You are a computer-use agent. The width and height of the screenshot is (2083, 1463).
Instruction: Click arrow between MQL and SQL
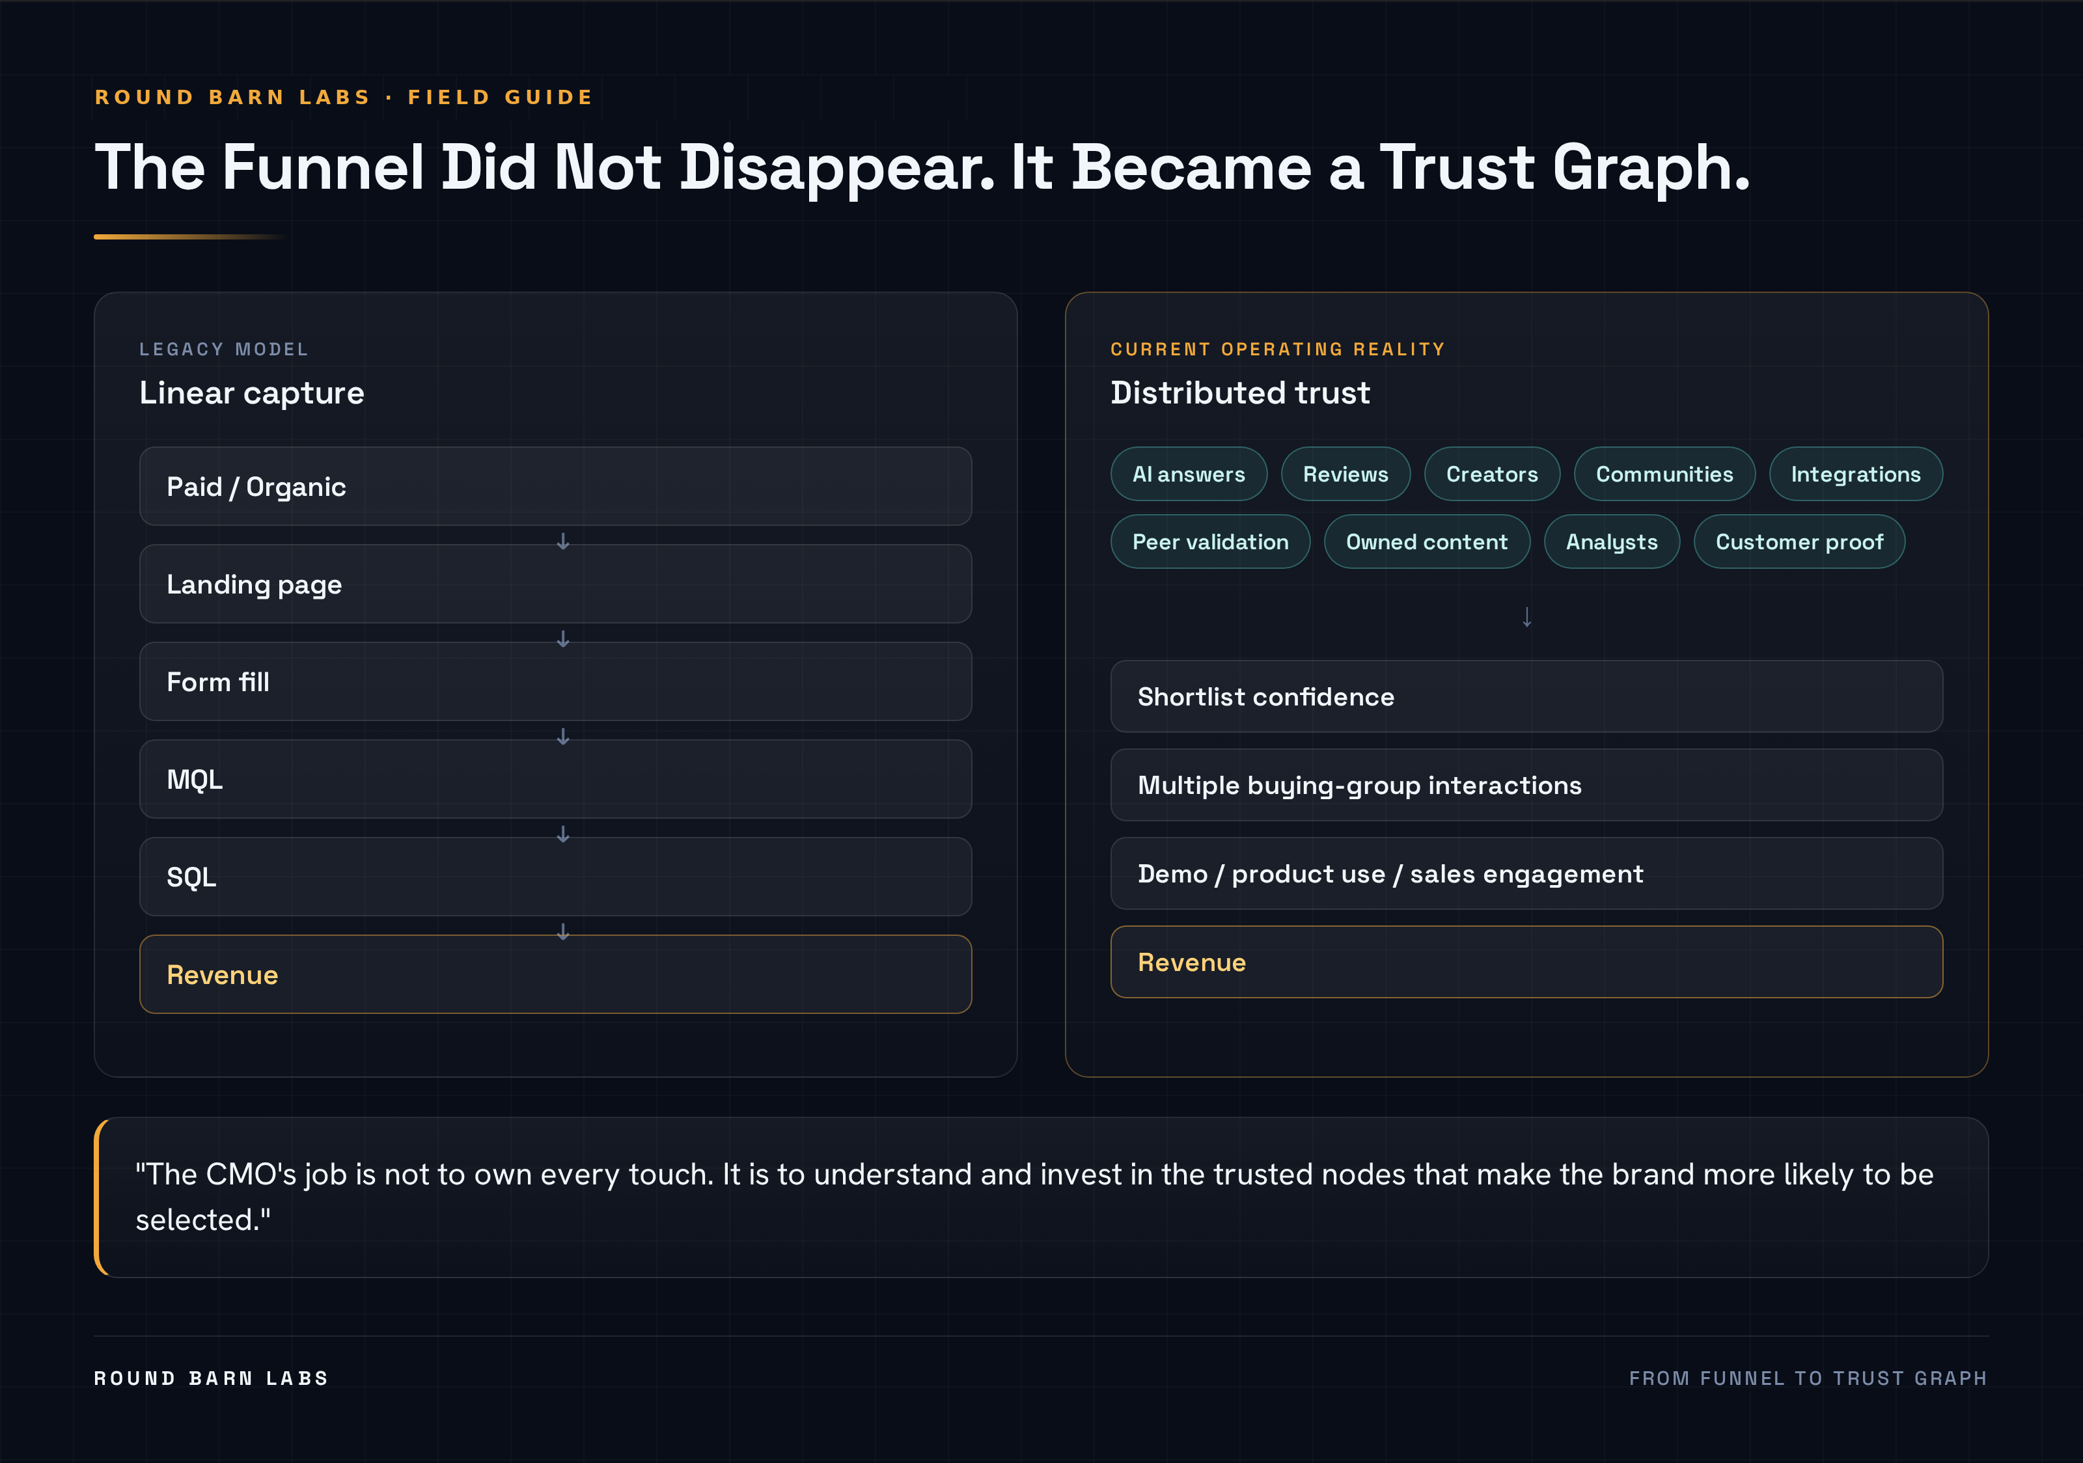click(562, 834)
